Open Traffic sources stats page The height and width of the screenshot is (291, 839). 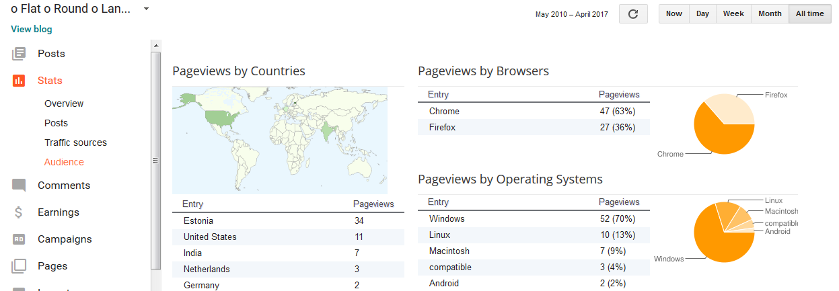click(x=75, y=142)
